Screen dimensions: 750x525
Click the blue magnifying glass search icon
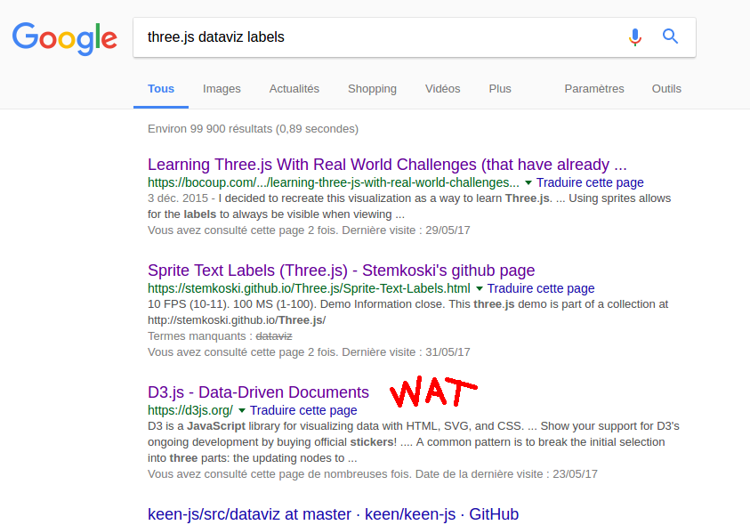(670, 36)
